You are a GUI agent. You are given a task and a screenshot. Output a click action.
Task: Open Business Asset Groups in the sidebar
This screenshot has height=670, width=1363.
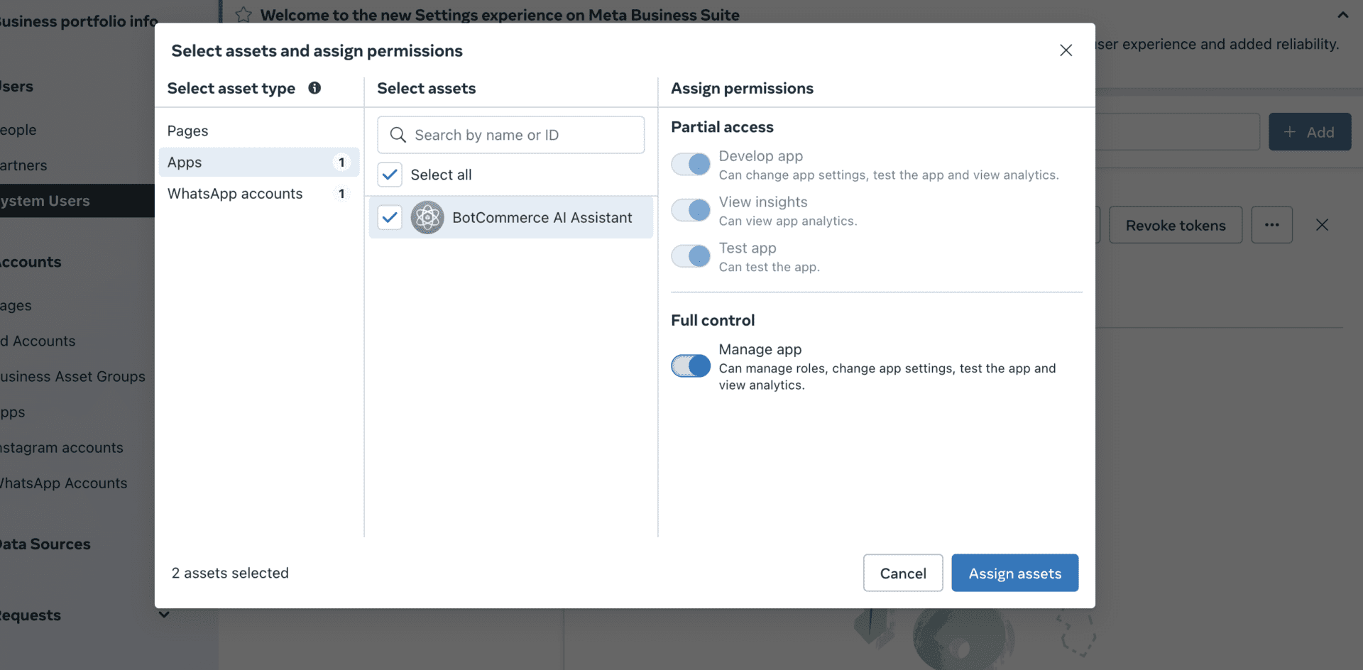[x=72, y=376]
